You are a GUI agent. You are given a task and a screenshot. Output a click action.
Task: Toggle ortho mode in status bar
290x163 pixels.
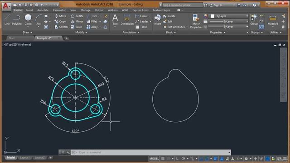[178, 158]
